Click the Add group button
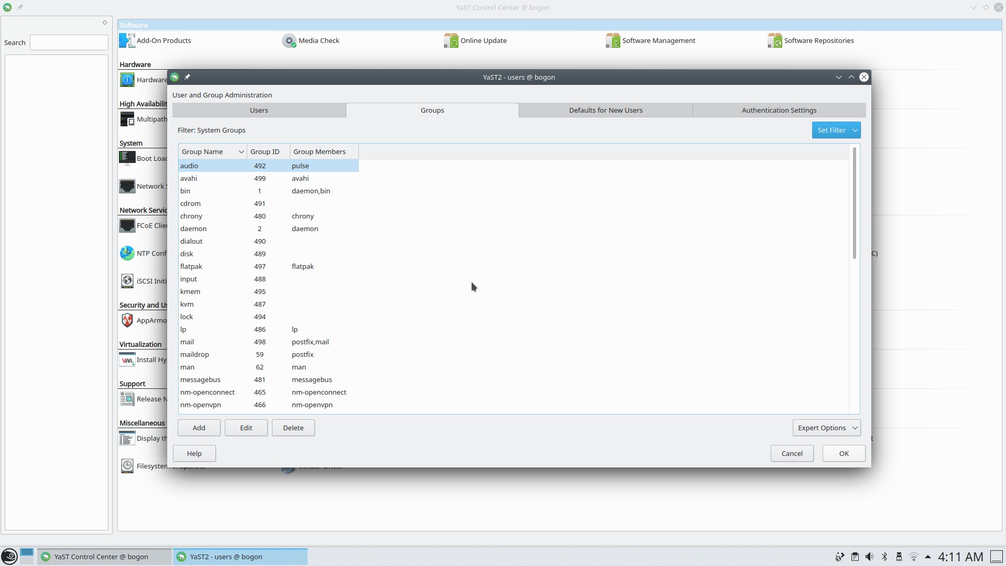This screenshot has width=1006, height=566. coord(199,428)
